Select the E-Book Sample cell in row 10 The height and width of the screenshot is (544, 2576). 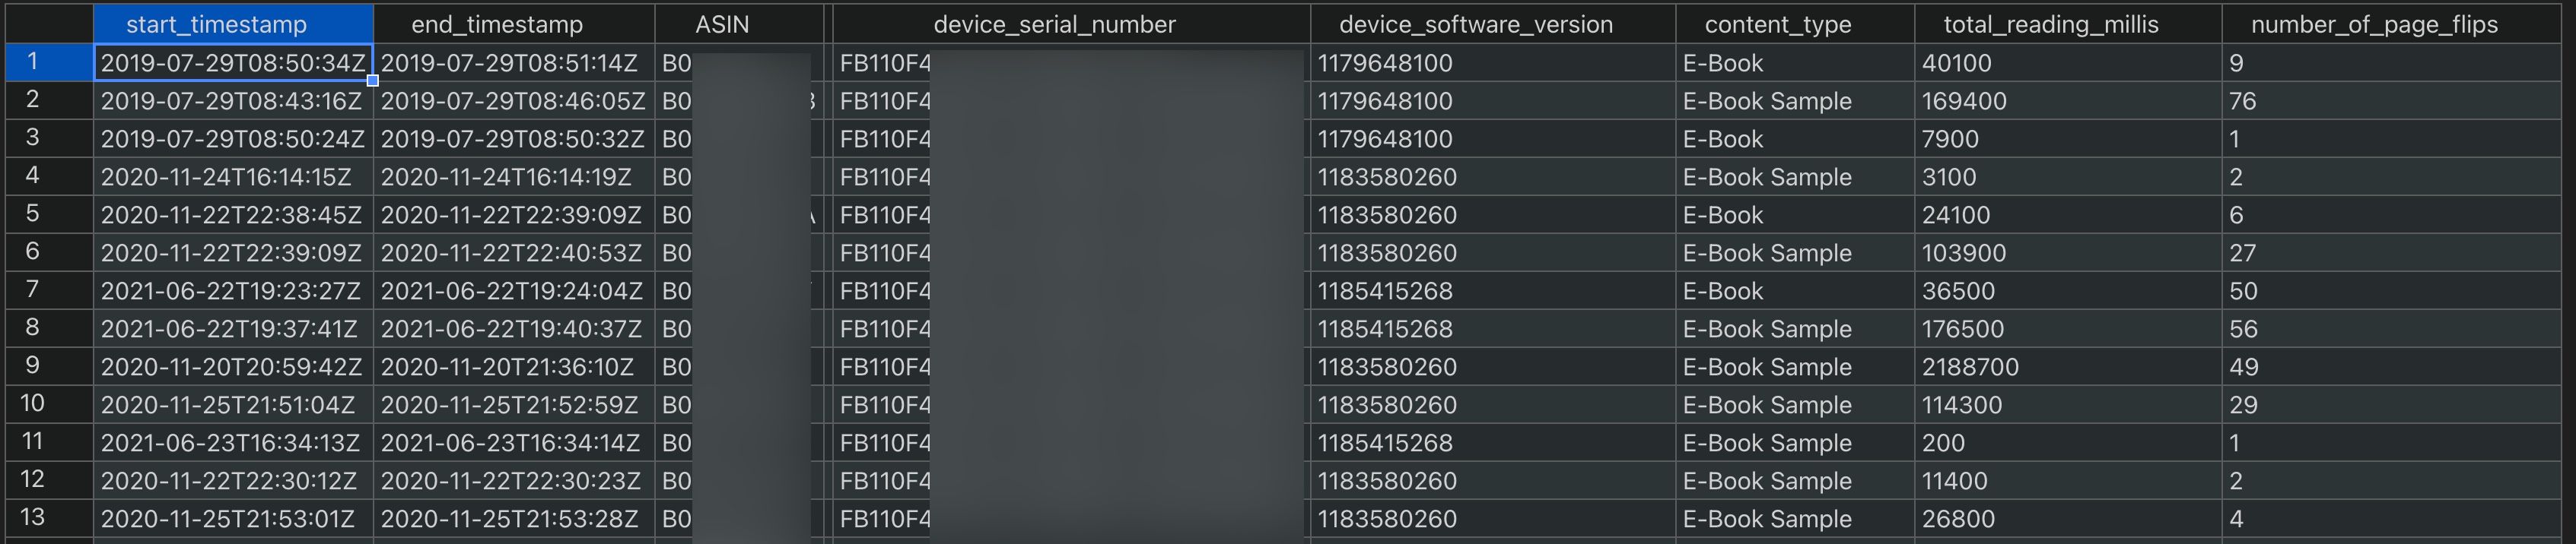tap(1795, 404)
